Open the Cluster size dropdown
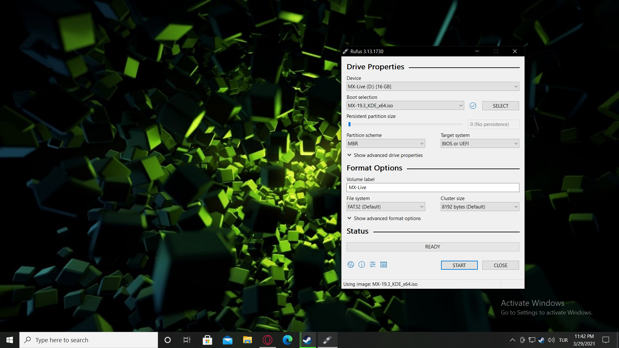This screenshot has height=348, width=619. (x=480, y=207)
